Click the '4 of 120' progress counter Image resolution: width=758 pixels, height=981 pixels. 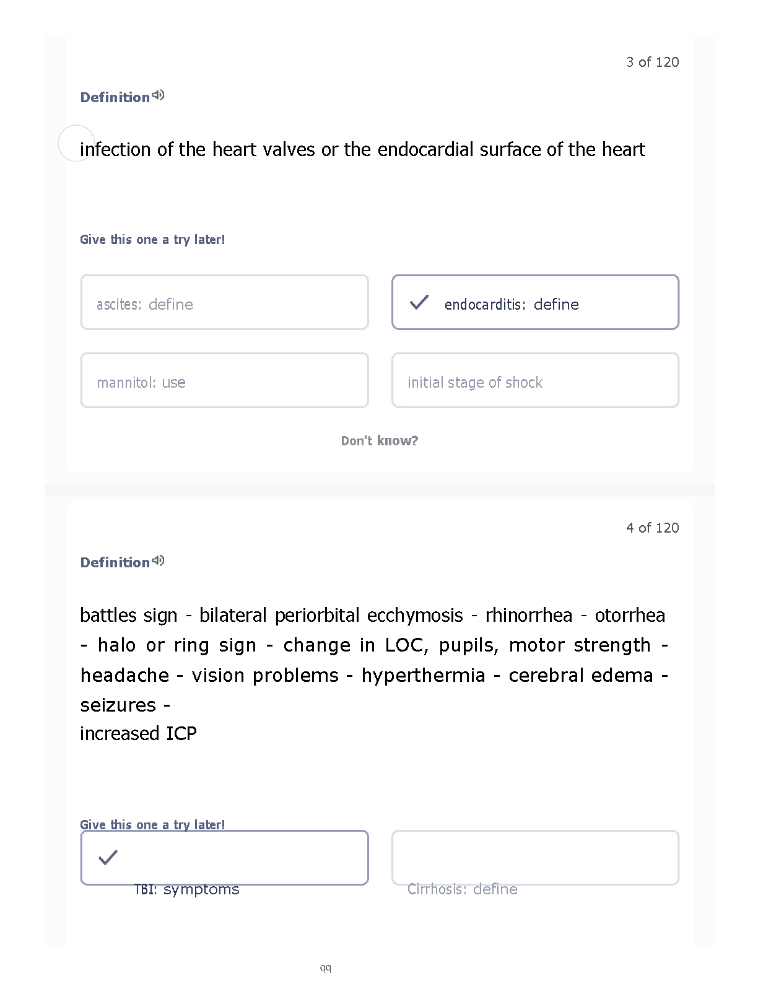(x=653, y=528)
